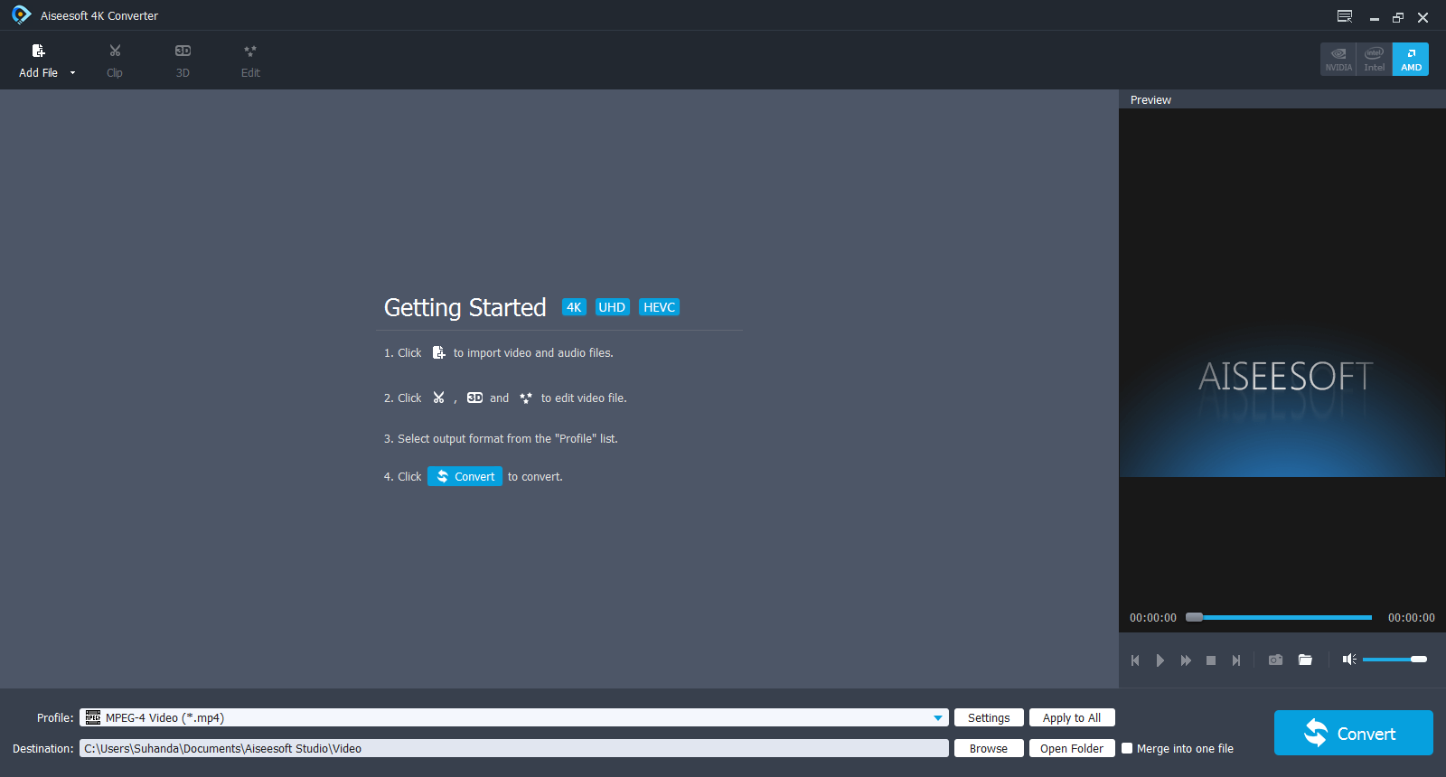
Task: Open the Add File dropdown arrow
Action: point(73,73)
